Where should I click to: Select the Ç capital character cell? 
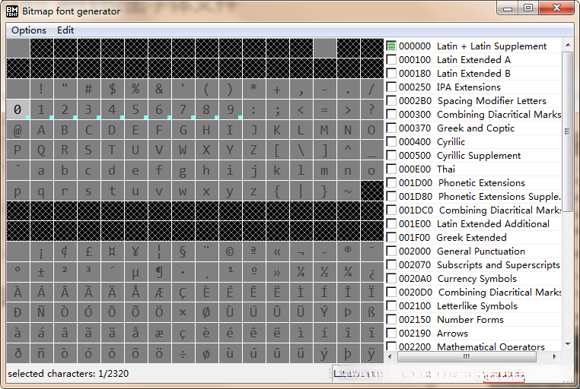[x=183, y=292]
